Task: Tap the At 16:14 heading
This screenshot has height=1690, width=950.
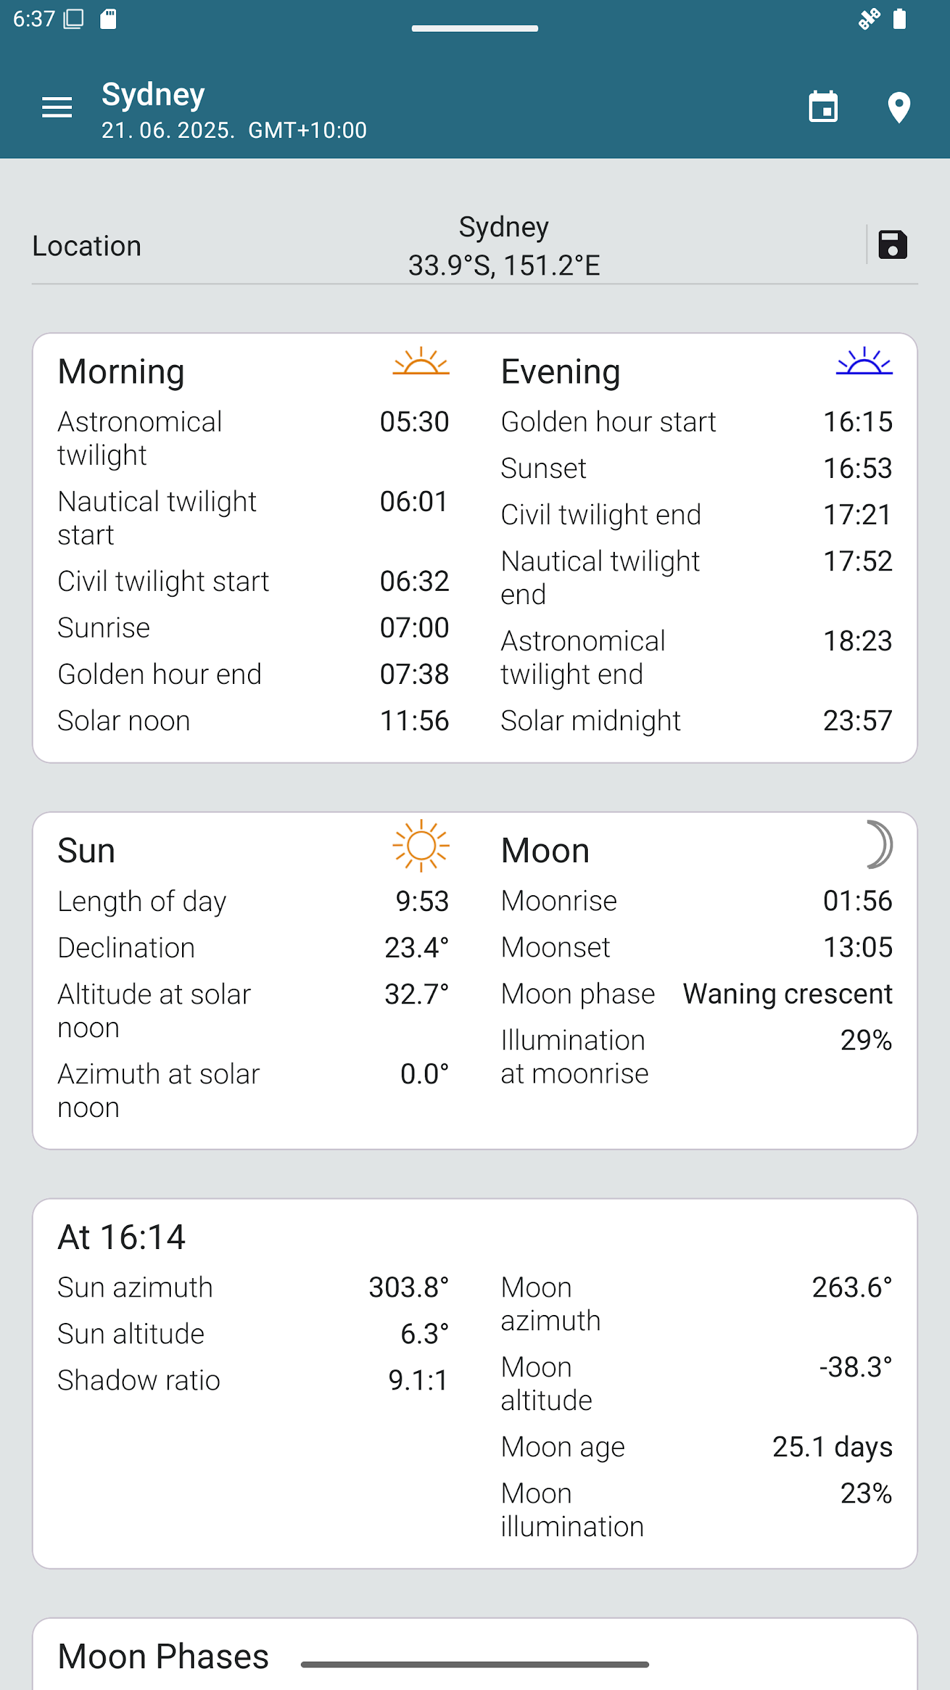Action: (x=121, y=1237)
